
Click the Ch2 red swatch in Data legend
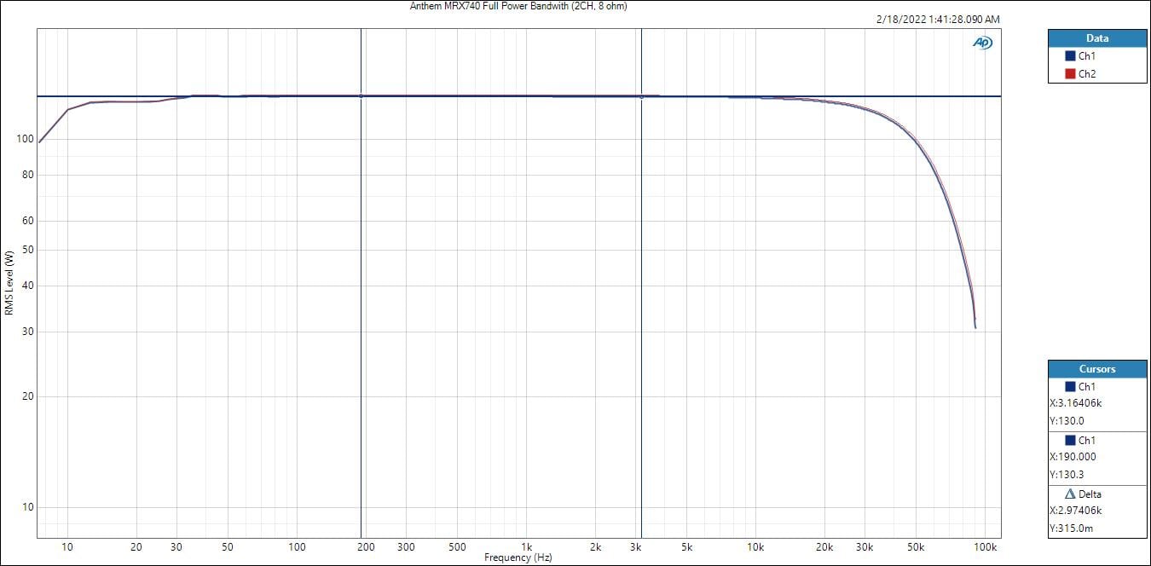pyautogui.click(x=1070, y=74)
